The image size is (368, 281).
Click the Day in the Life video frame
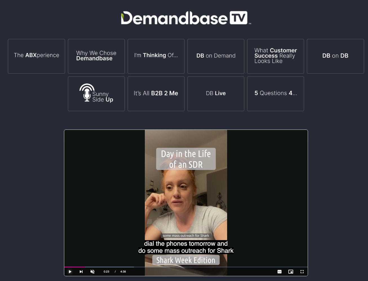pos(186,197)
